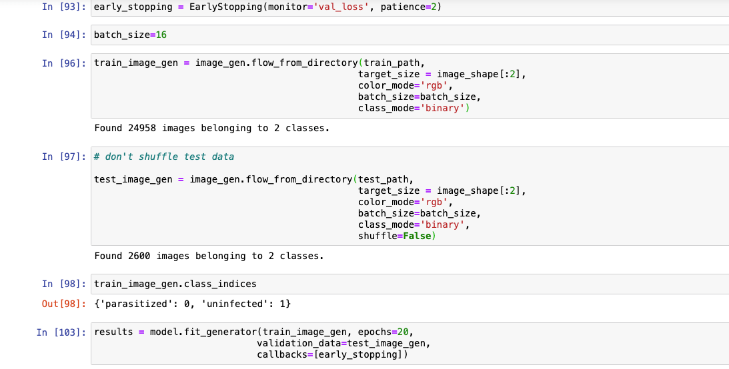Viewport: 729px width, 369px height.
Task: Click target_size line in cell 97
Action: point(442,190)
